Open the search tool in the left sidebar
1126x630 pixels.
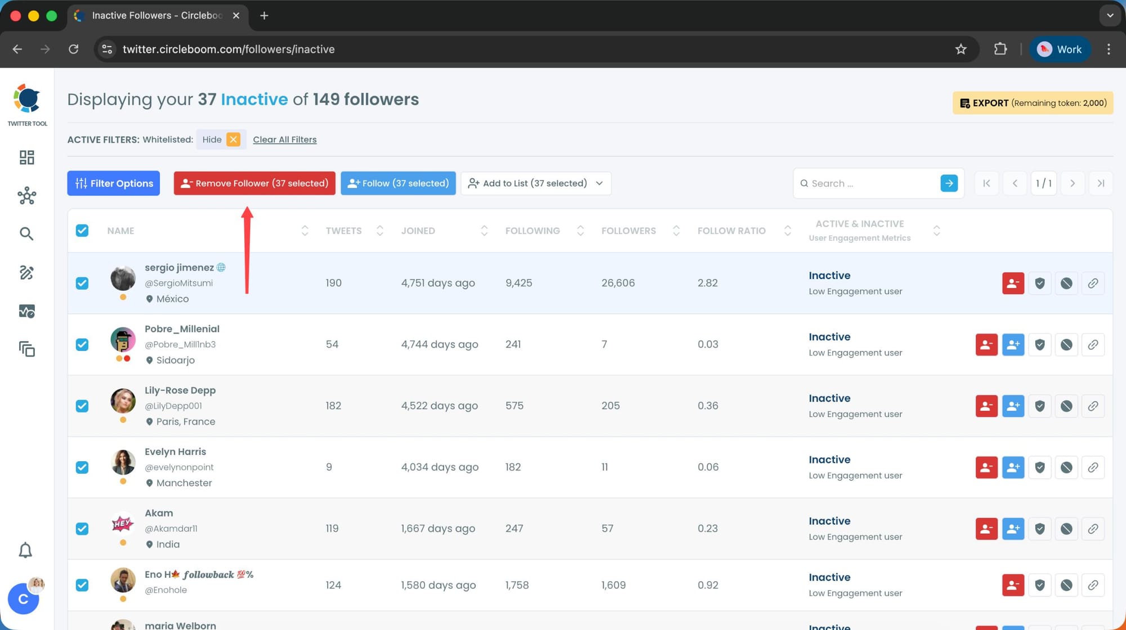click(26, 233)
